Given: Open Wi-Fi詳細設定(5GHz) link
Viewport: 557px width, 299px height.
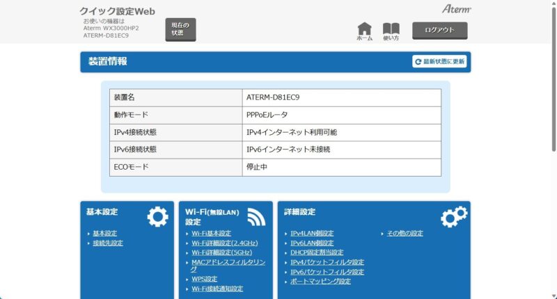Looking at the screenshot, I should [x=221, y=253].
